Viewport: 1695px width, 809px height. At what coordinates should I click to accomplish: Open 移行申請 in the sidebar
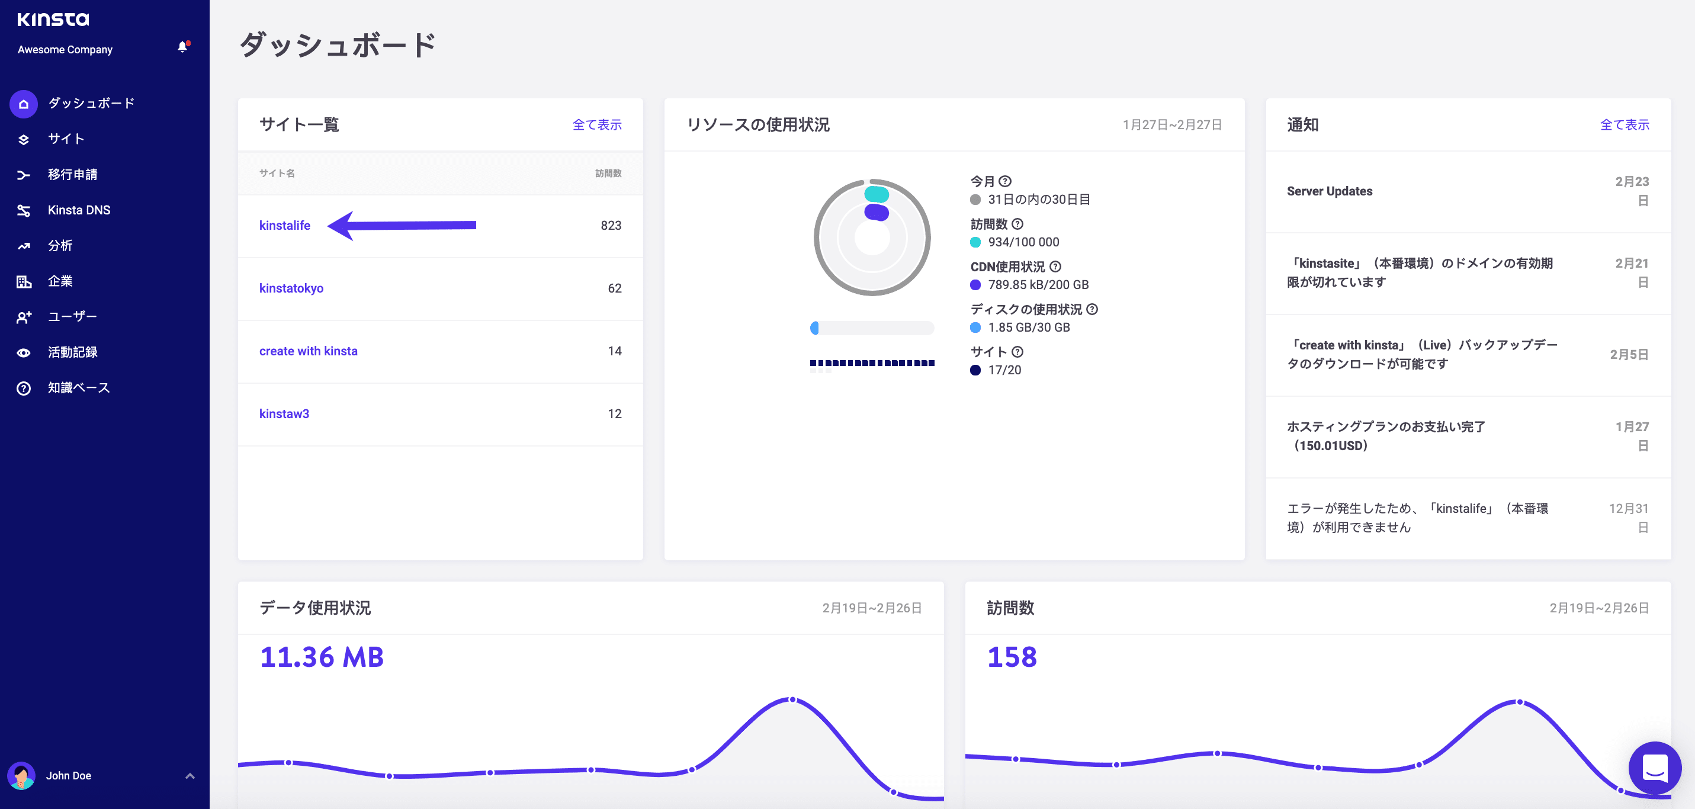pyautogui.click(x=72, y=175)
